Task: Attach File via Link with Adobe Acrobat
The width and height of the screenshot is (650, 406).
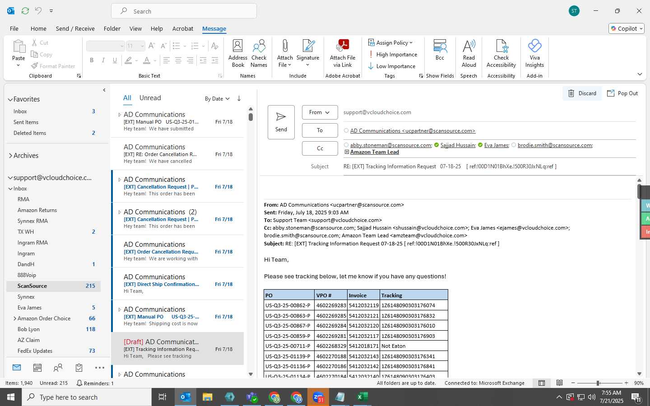Action: click(343, 54)
